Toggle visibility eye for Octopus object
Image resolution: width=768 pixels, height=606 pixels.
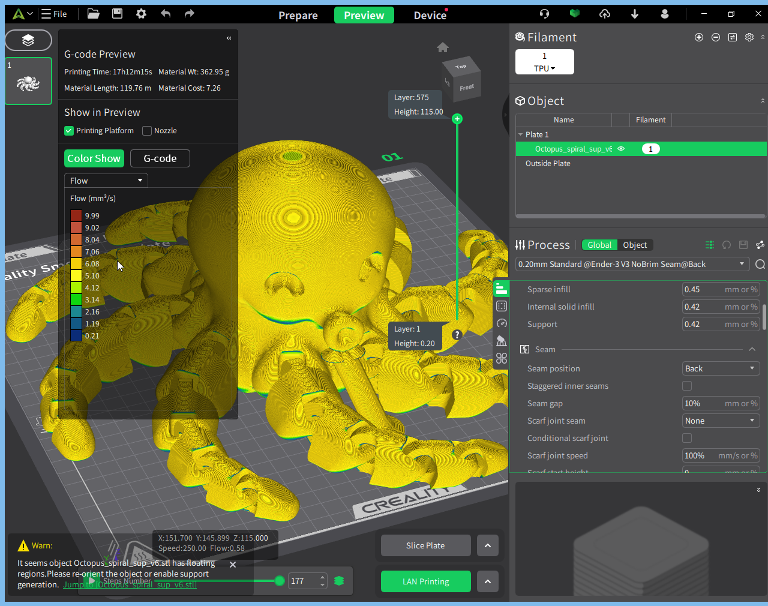coord(621,149)
